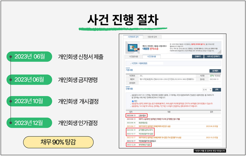Image resolution: width=246 pixels, height=156 pixels.
Task: Click the 청사배치 button
Action: (215, 70)
